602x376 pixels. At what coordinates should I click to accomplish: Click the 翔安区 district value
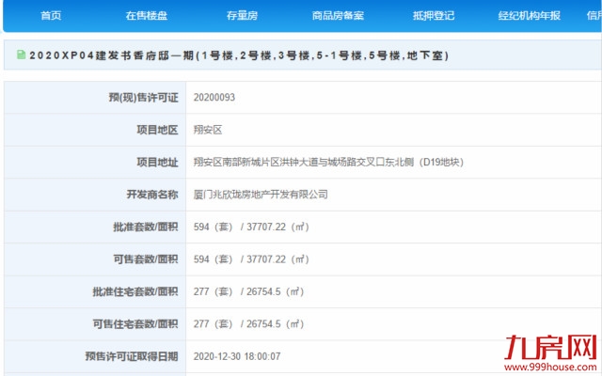click(208, 130)
